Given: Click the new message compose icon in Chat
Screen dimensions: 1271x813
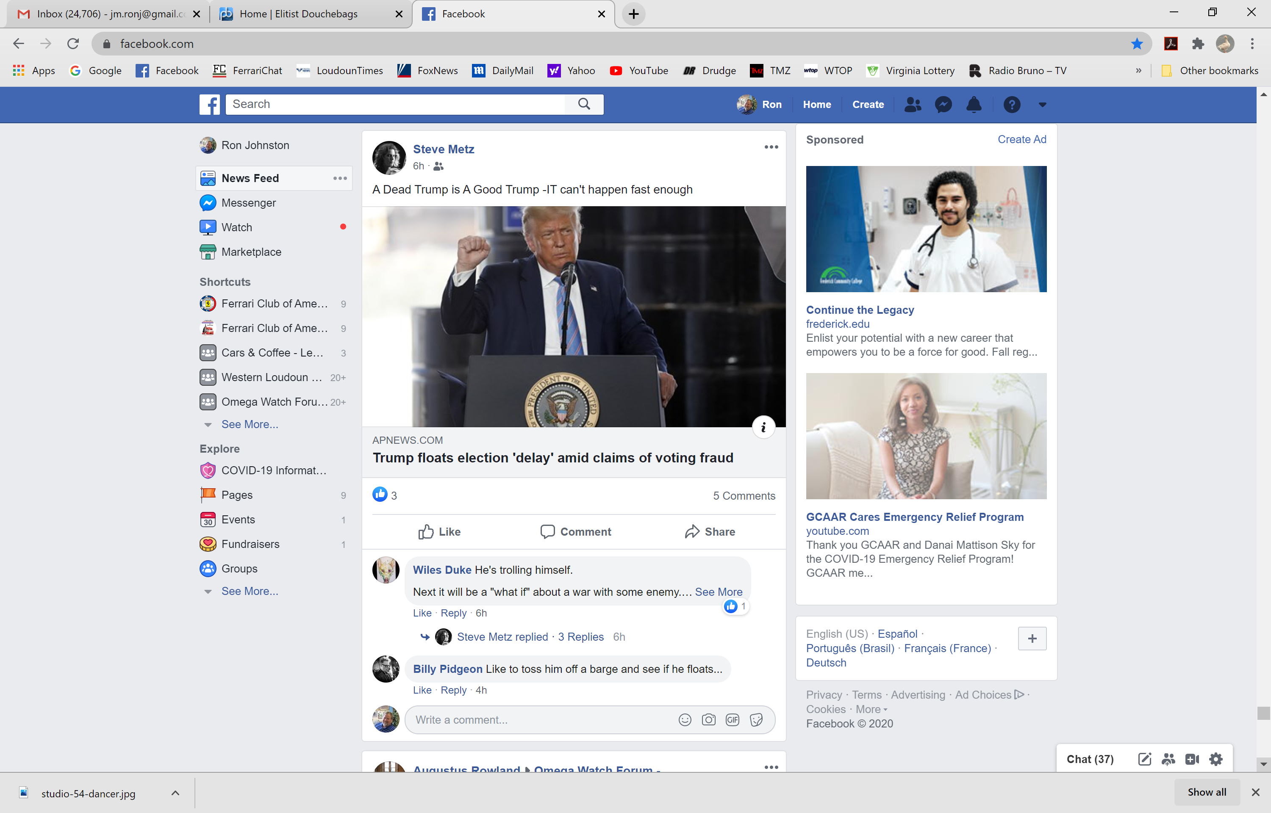Looking at the screenshot, I should click(1144, 759).
